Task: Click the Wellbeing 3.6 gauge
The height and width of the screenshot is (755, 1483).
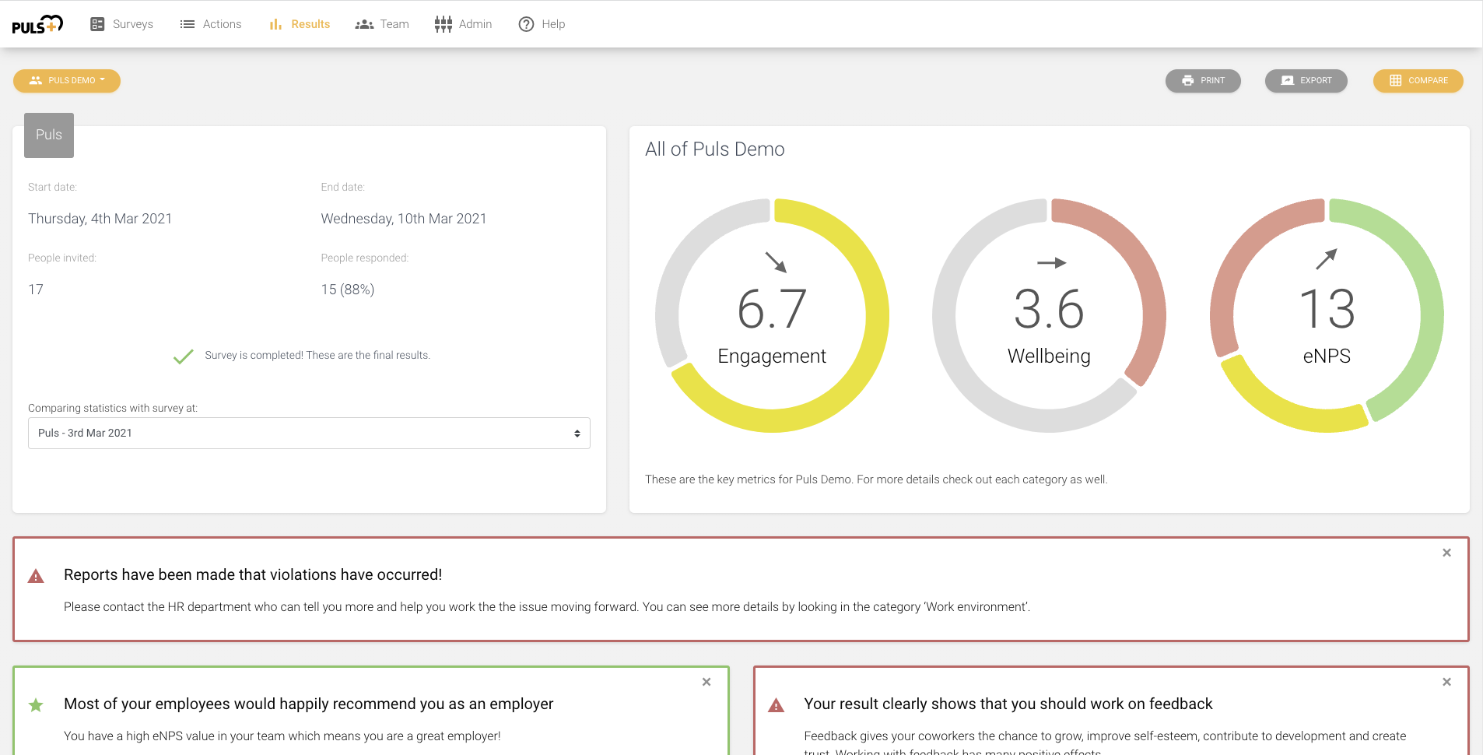Action: click(1049, 315)
